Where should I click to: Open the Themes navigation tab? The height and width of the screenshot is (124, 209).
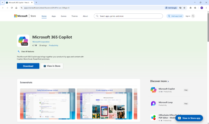pyautogui.click(x=75, y=16)
